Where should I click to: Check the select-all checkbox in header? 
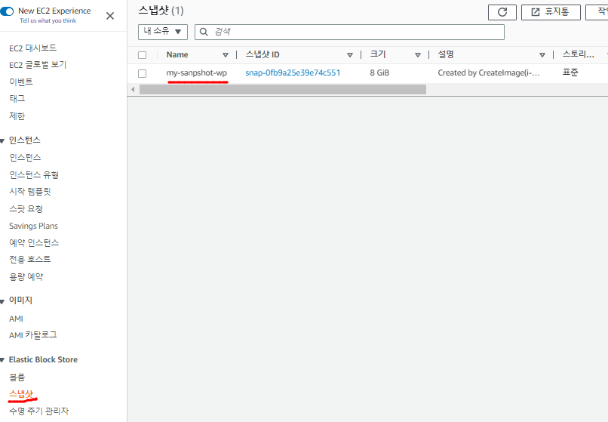[x=143, y=55]
